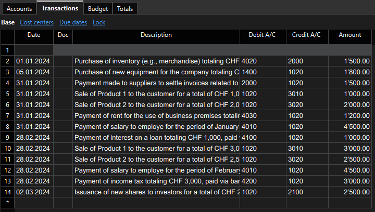Open the Budget tab
This screenshot has height=212, width=375.
98,9
